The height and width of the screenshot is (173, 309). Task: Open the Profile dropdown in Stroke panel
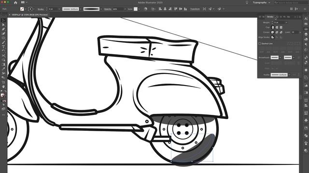[289, 75]
